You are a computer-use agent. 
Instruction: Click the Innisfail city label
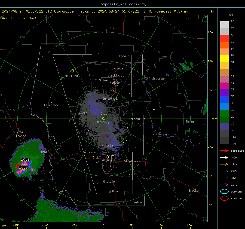point(110,99)
